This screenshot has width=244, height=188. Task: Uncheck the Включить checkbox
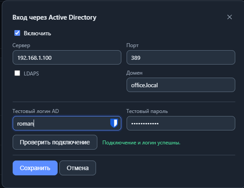click(17, 33)
